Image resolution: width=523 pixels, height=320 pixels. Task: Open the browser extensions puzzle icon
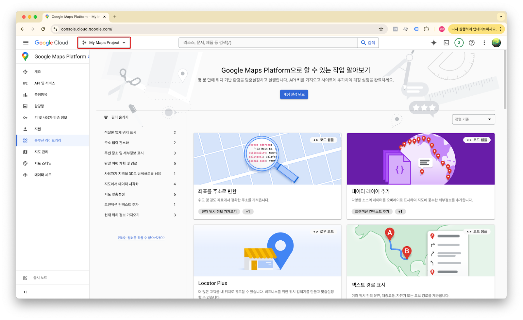[427, 29]
